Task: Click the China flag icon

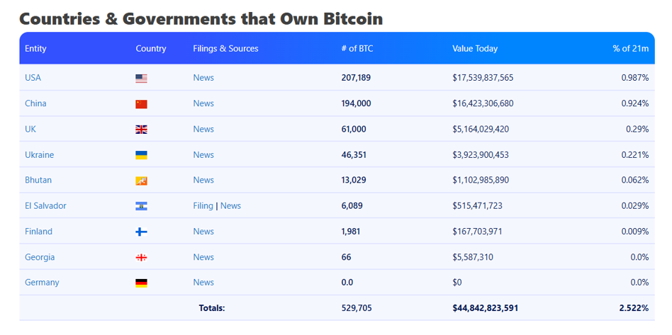Action: [x=141, y=104]
